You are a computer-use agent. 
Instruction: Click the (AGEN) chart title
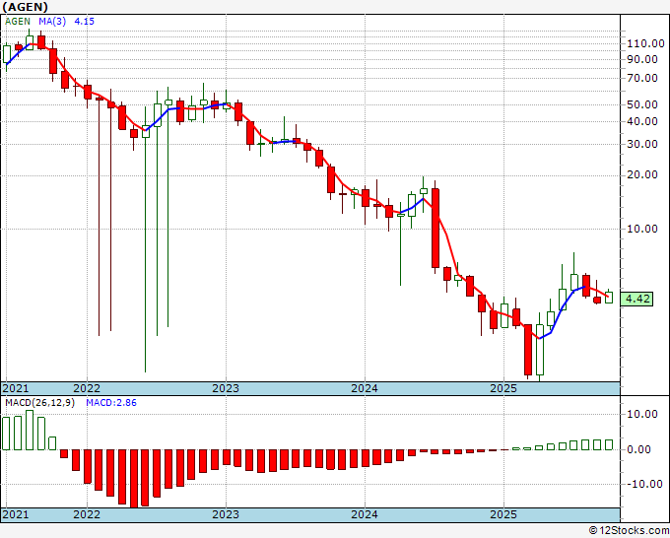pyautogui.click(x=25, y=7)
